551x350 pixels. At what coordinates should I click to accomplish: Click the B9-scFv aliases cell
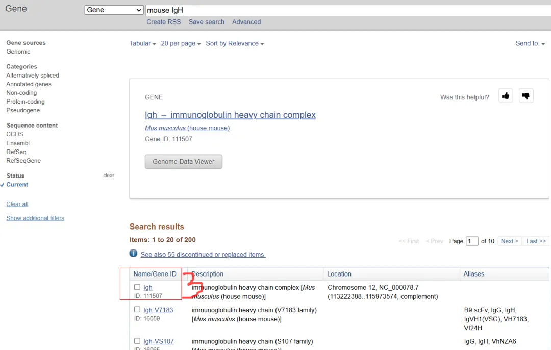495,319
